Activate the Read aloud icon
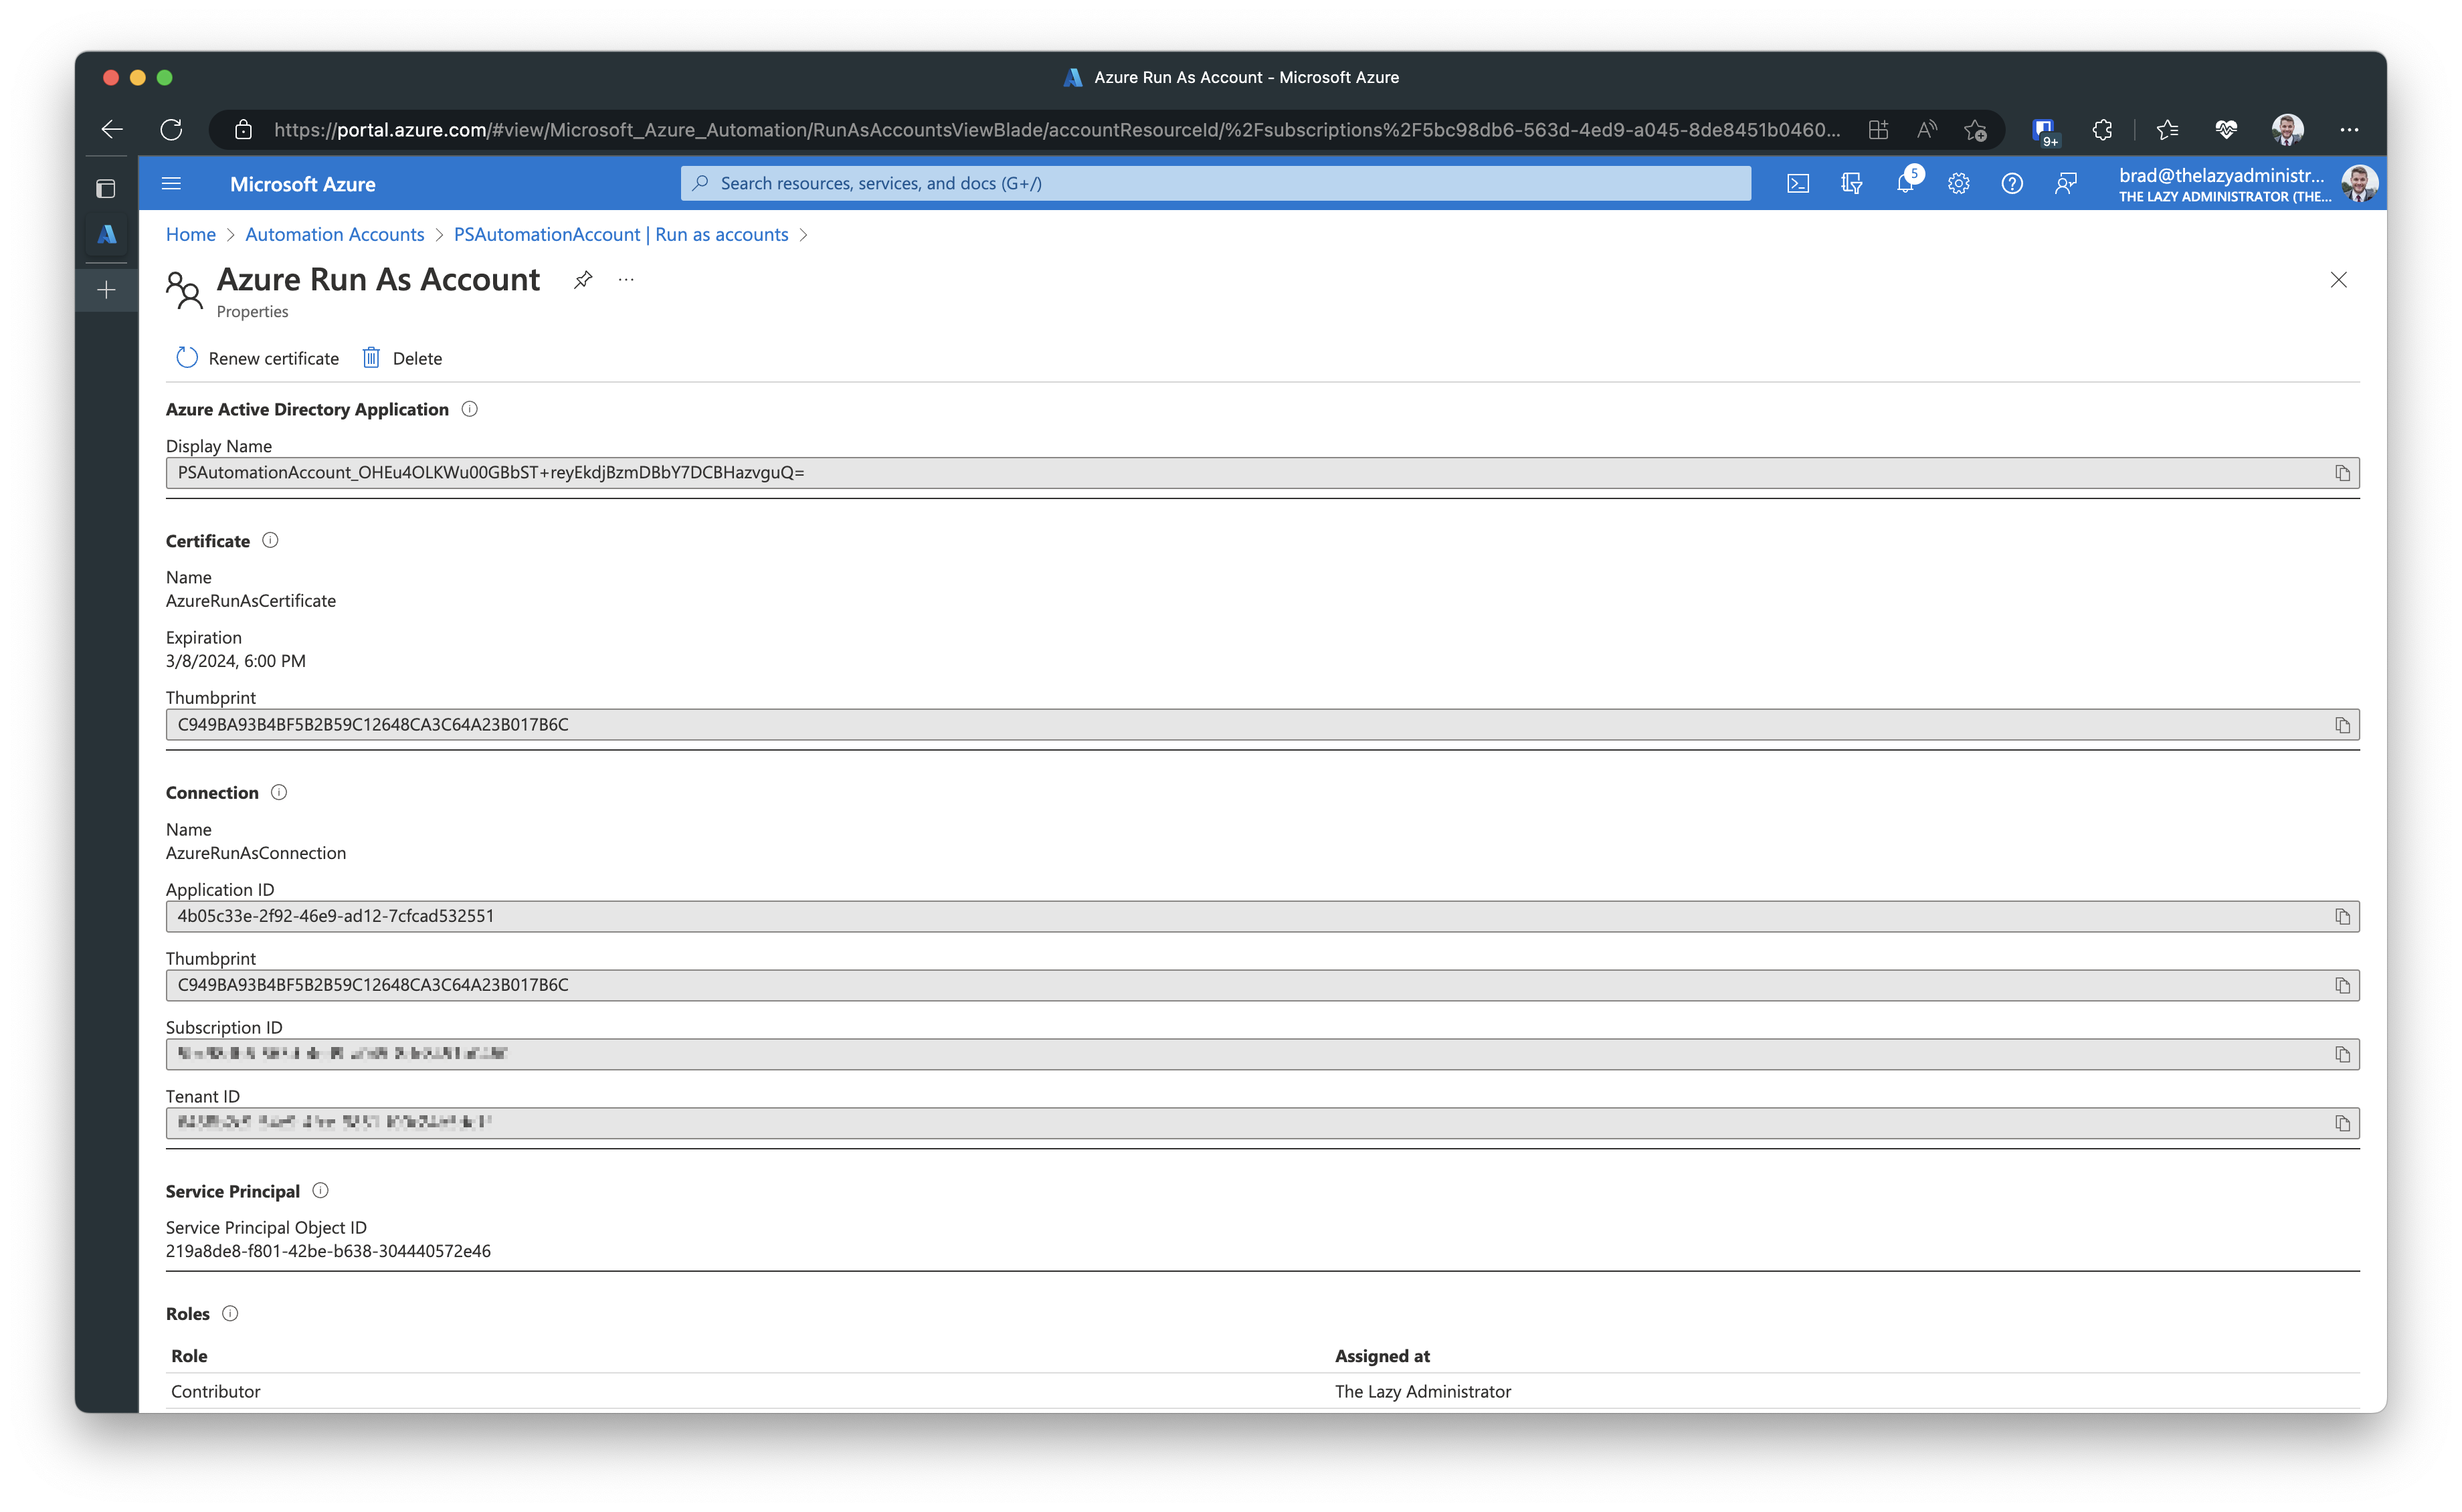Screen dimensions: 2462x1512 1927,130
